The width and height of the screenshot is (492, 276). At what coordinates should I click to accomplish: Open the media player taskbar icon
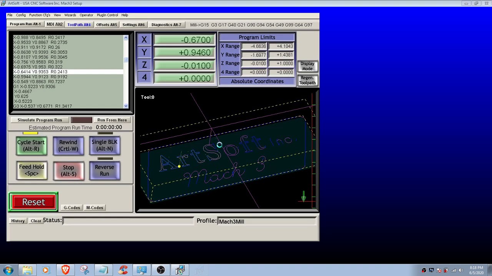pyautogui.click(x=46, y=270)
